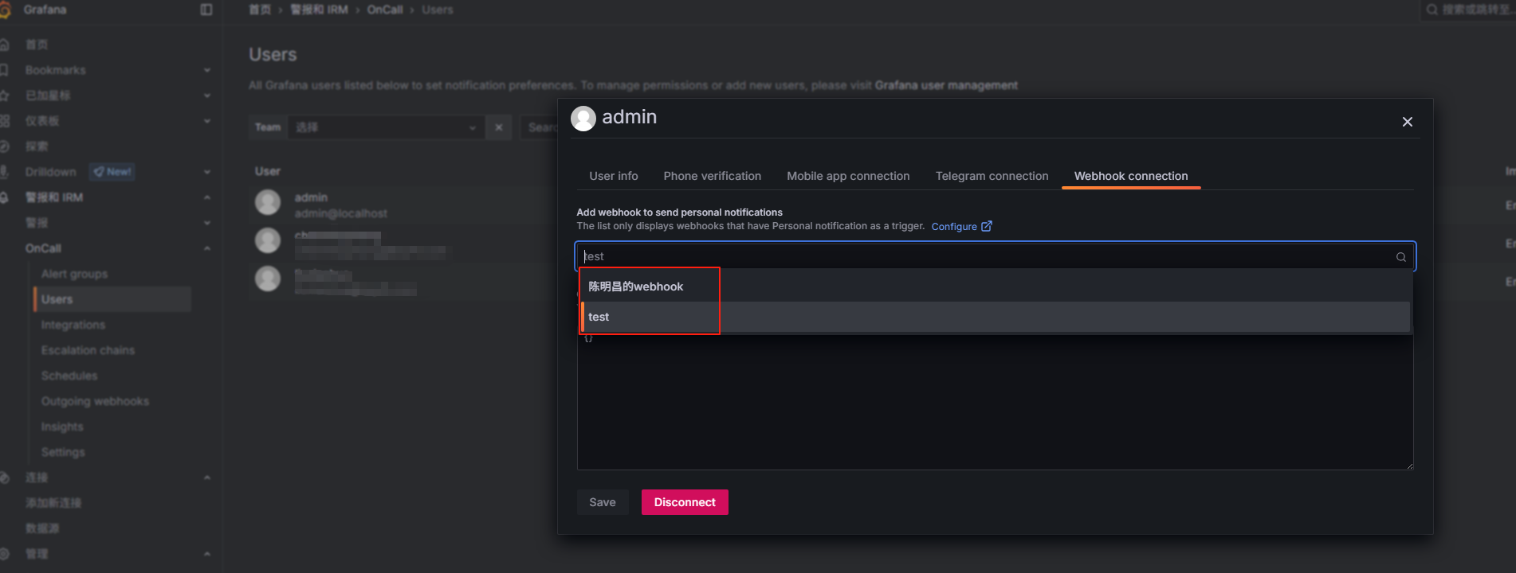Click the OnCall breadcrumb
The image size is (1516, 573).
(x=384, y=10)
